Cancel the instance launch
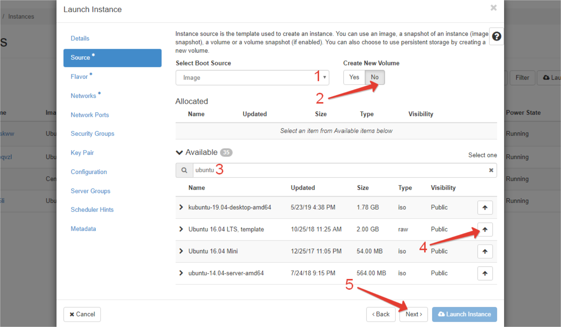 point(82,314)
